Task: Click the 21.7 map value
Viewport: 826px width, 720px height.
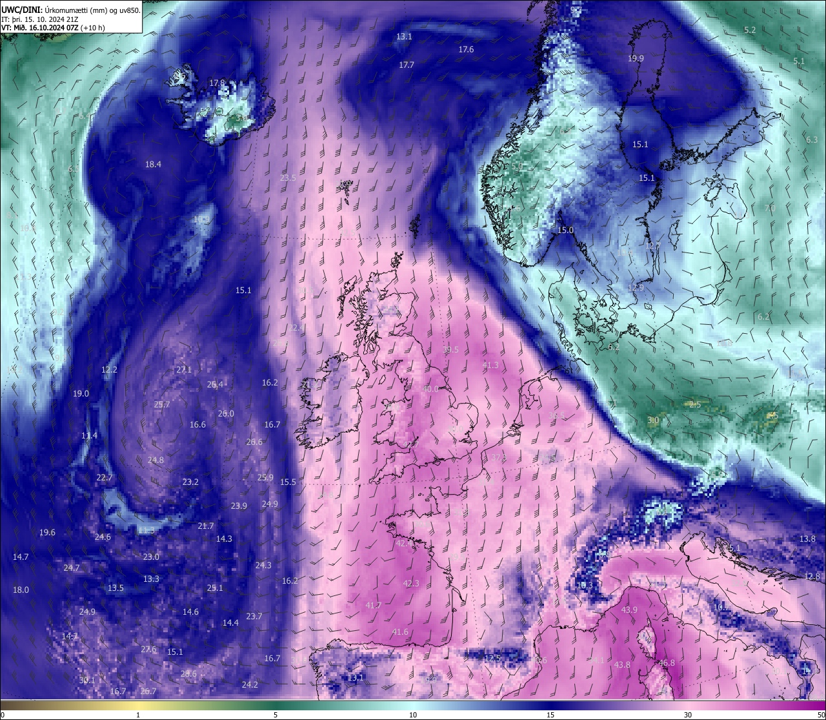Action: pos(206,526)
